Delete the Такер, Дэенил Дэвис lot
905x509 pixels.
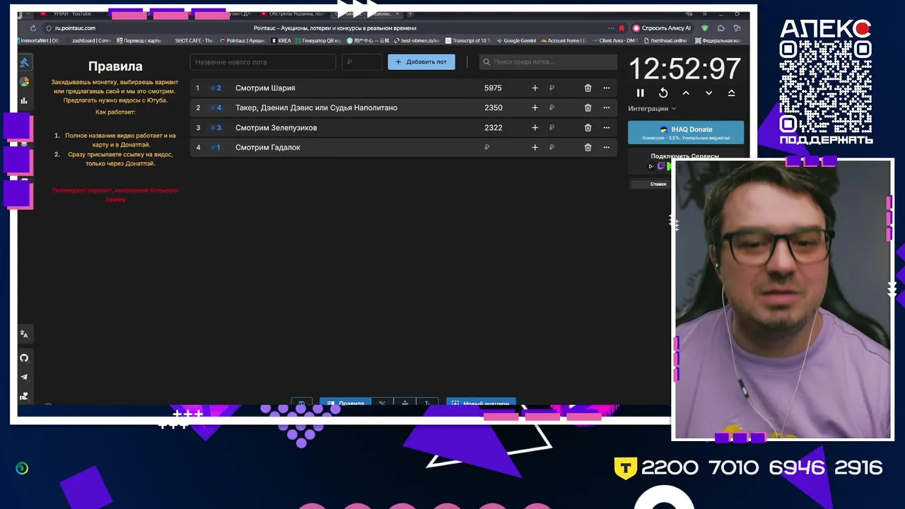(588, 107)
